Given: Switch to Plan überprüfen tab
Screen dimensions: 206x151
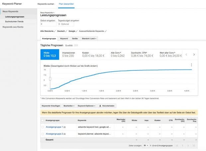Looking at the screenshot, I should 66,4.
